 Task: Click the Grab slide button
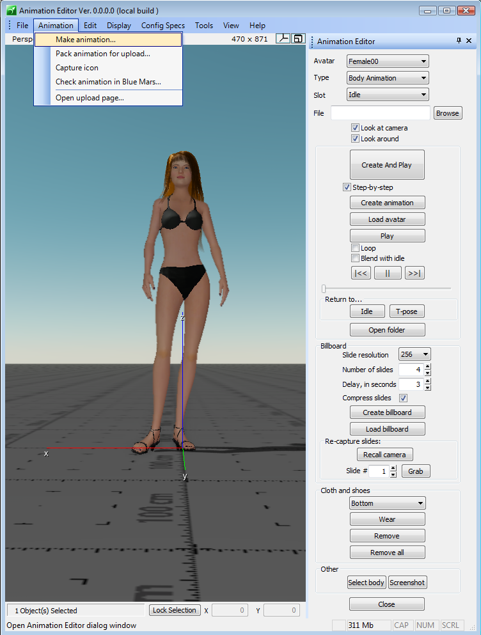[416, 471]
